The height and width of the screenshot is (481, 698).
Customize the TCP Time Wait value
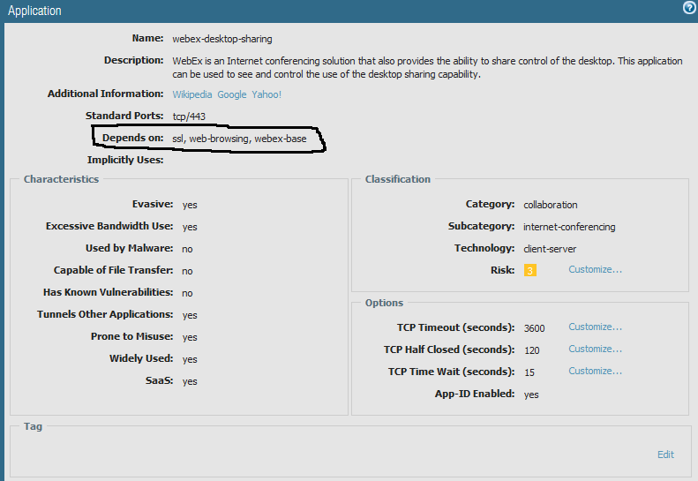click(x=595, y=372)
